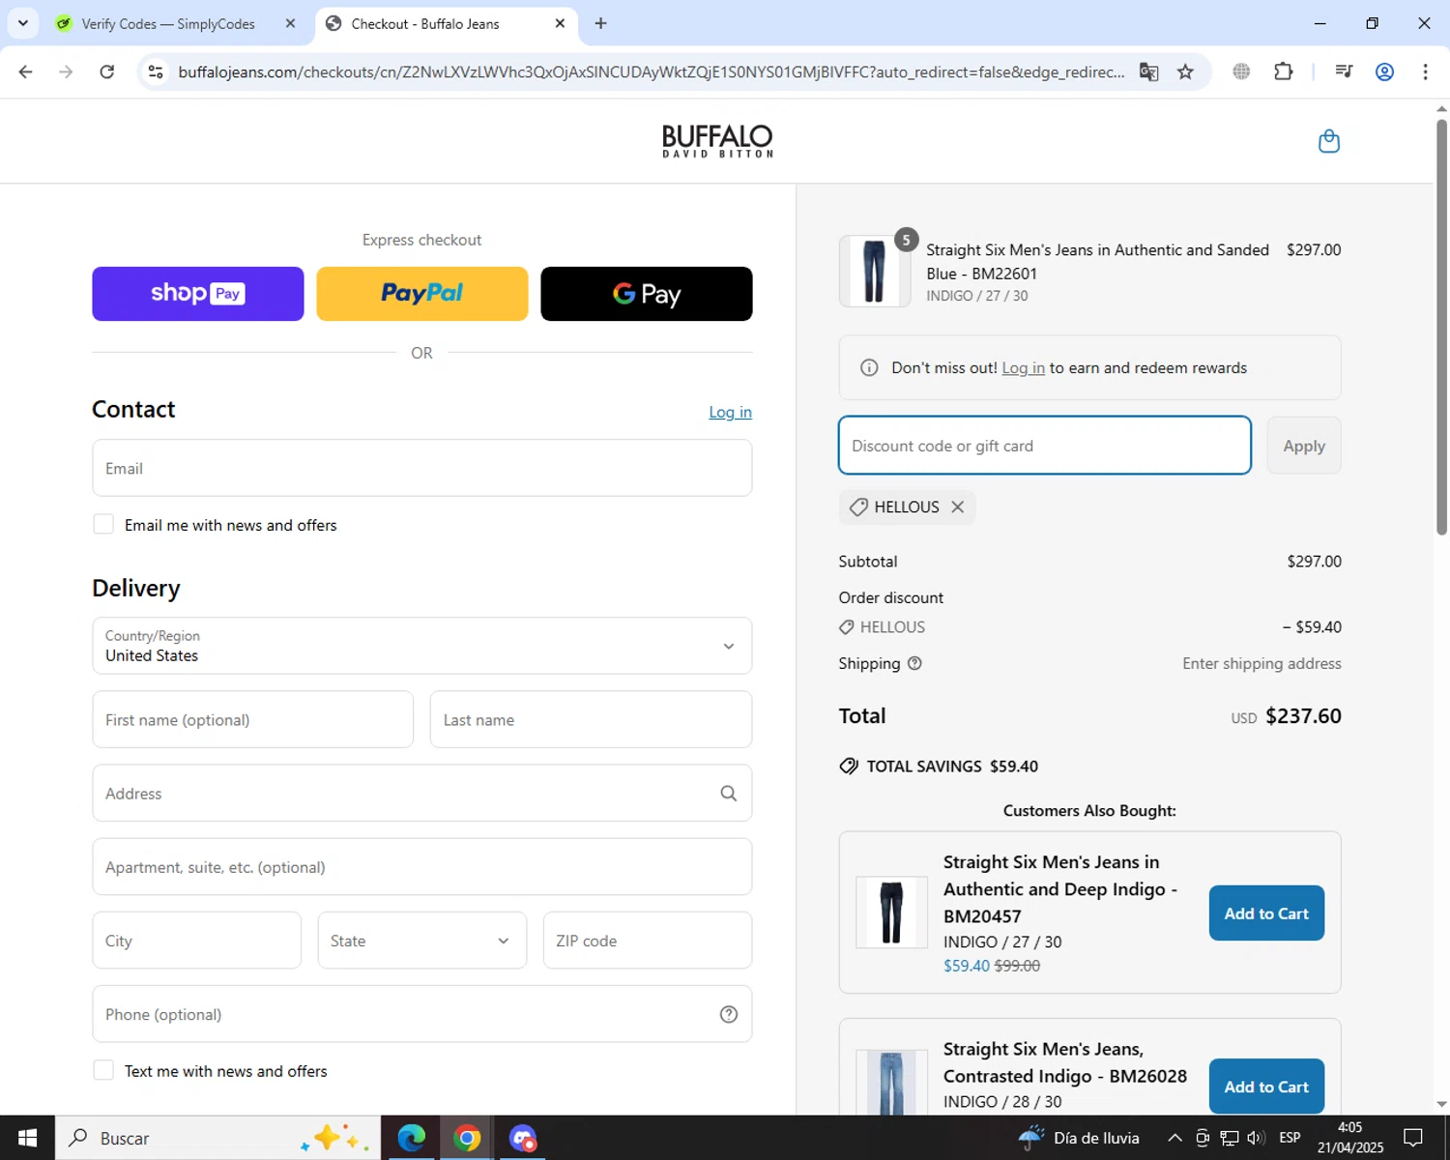View site information icon in address bar
This screenshot has height=1160, width=1450.
156,72
